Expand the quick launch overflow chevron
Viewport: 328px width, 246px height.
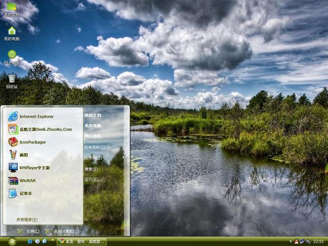click(x=52, y=240)
